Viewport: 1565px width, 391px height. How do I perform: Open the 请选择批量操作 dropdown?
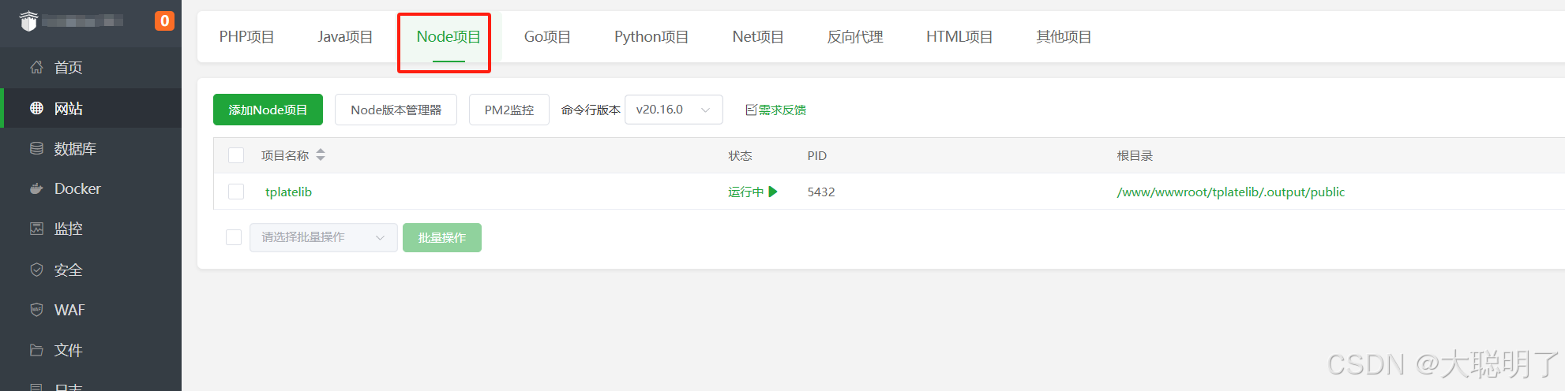pos(324,237)
